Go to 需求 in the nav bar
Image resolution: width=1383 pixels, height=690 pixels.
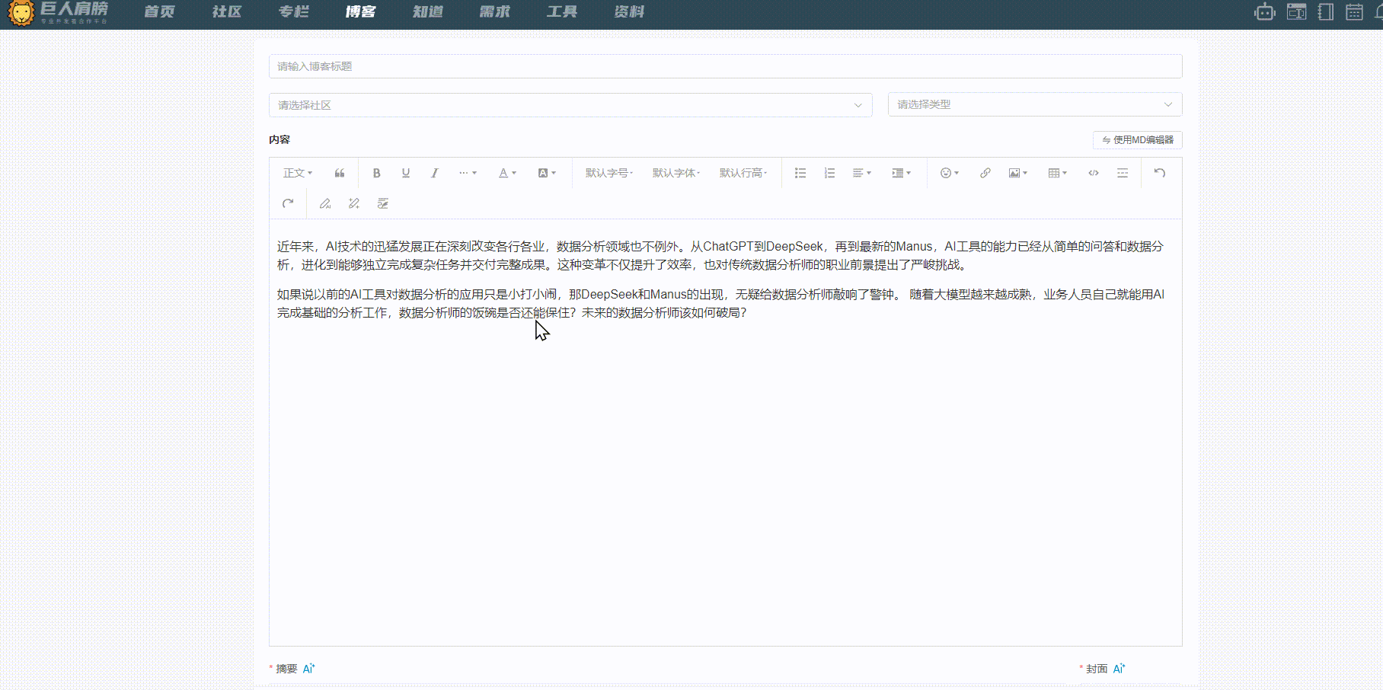pos(494,11)
